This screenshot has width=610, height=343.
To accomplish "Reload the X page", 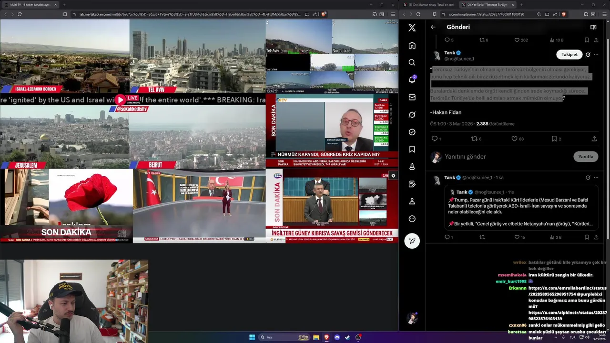I will click(418, 14).
